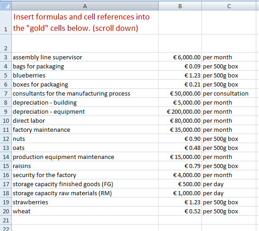Click the red 'Insert formulas and cell references' instruction cell

(x=85, y=22)
